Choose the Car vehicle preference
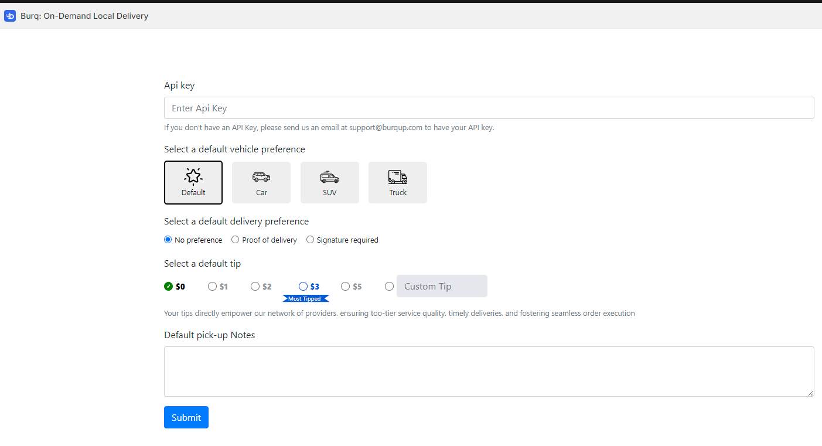 point(261,182)
